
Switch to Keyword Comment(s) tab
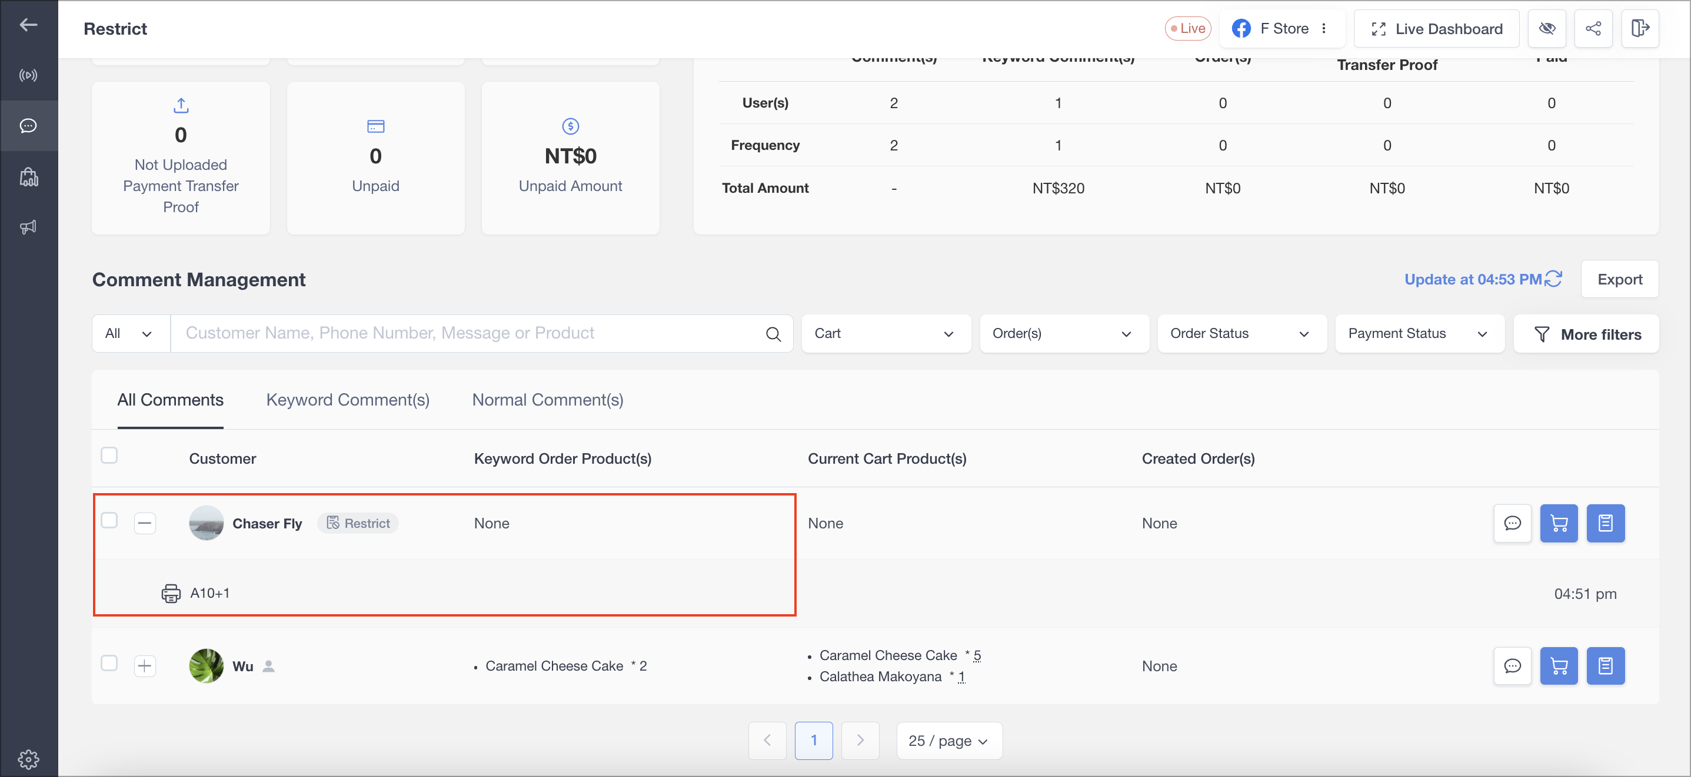[x=348, y=400]
